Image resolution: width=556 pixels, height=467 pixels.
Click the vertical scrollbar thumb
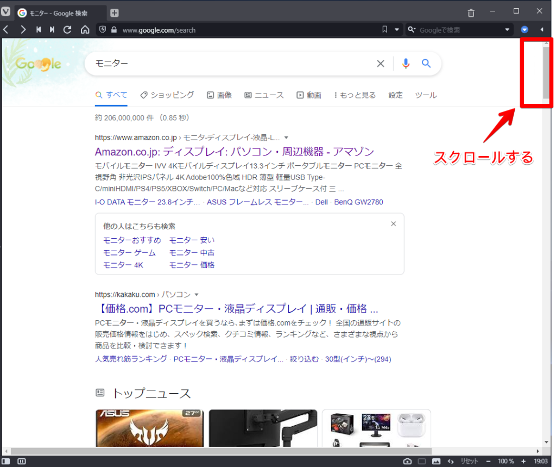click(x=546, y=72)
